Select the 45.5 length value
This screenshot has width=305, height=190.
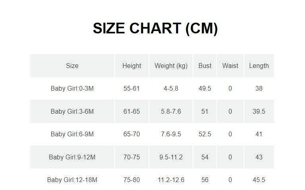coord(259,180)
